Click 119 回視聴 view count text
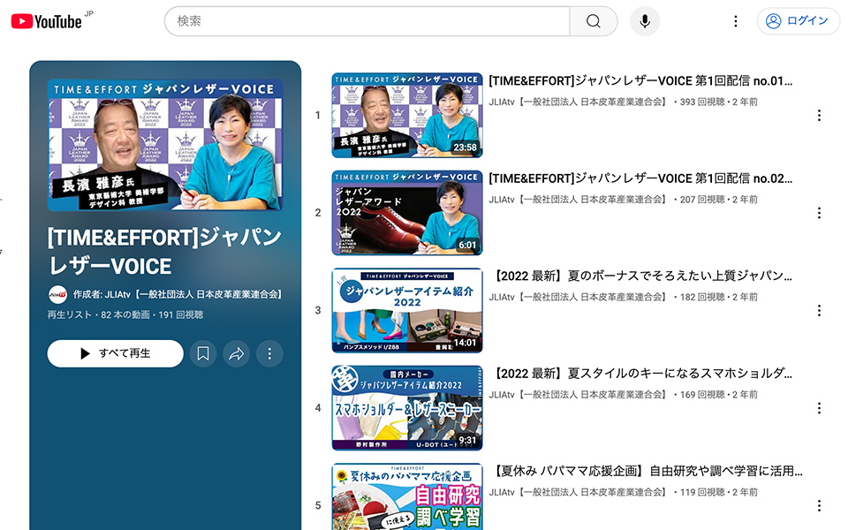 (702, 492)
